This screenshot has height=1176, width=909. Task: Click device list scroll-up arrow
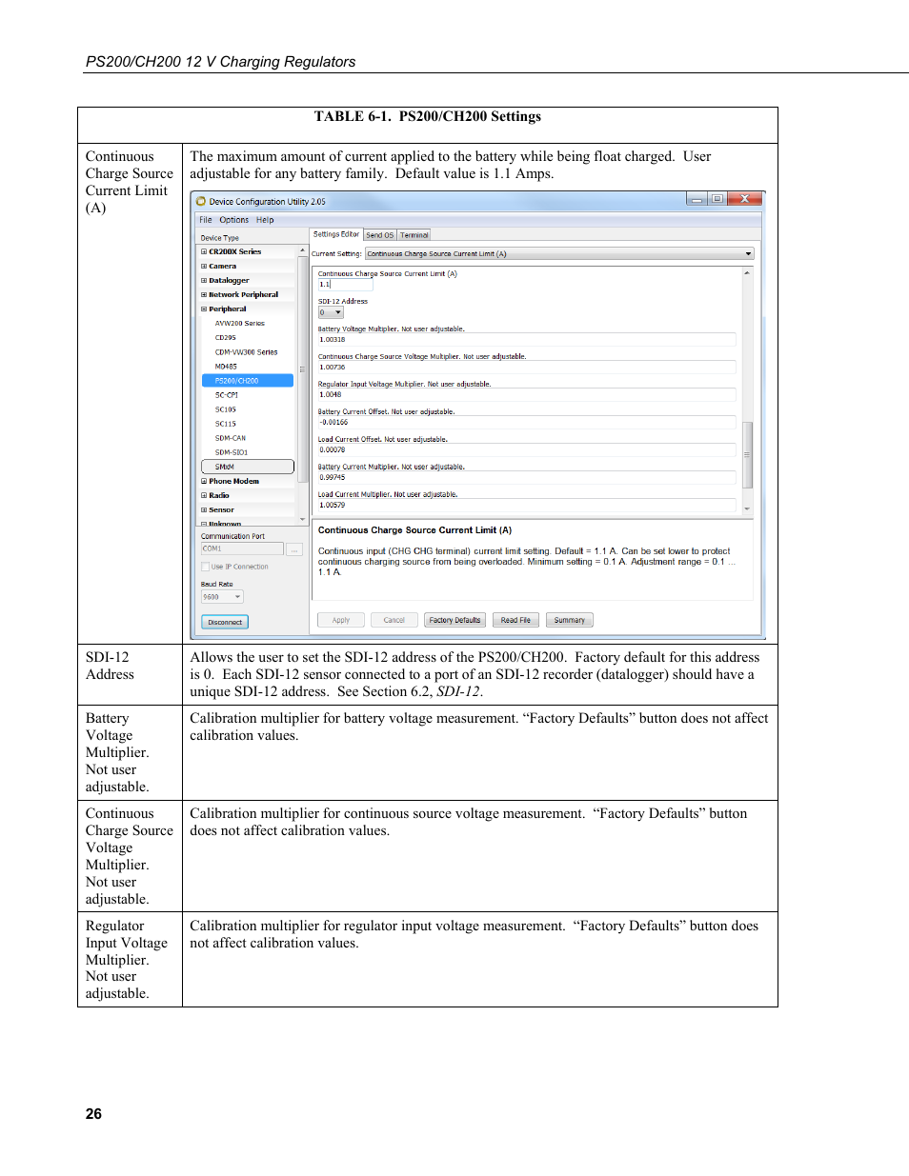coord(303,250)
